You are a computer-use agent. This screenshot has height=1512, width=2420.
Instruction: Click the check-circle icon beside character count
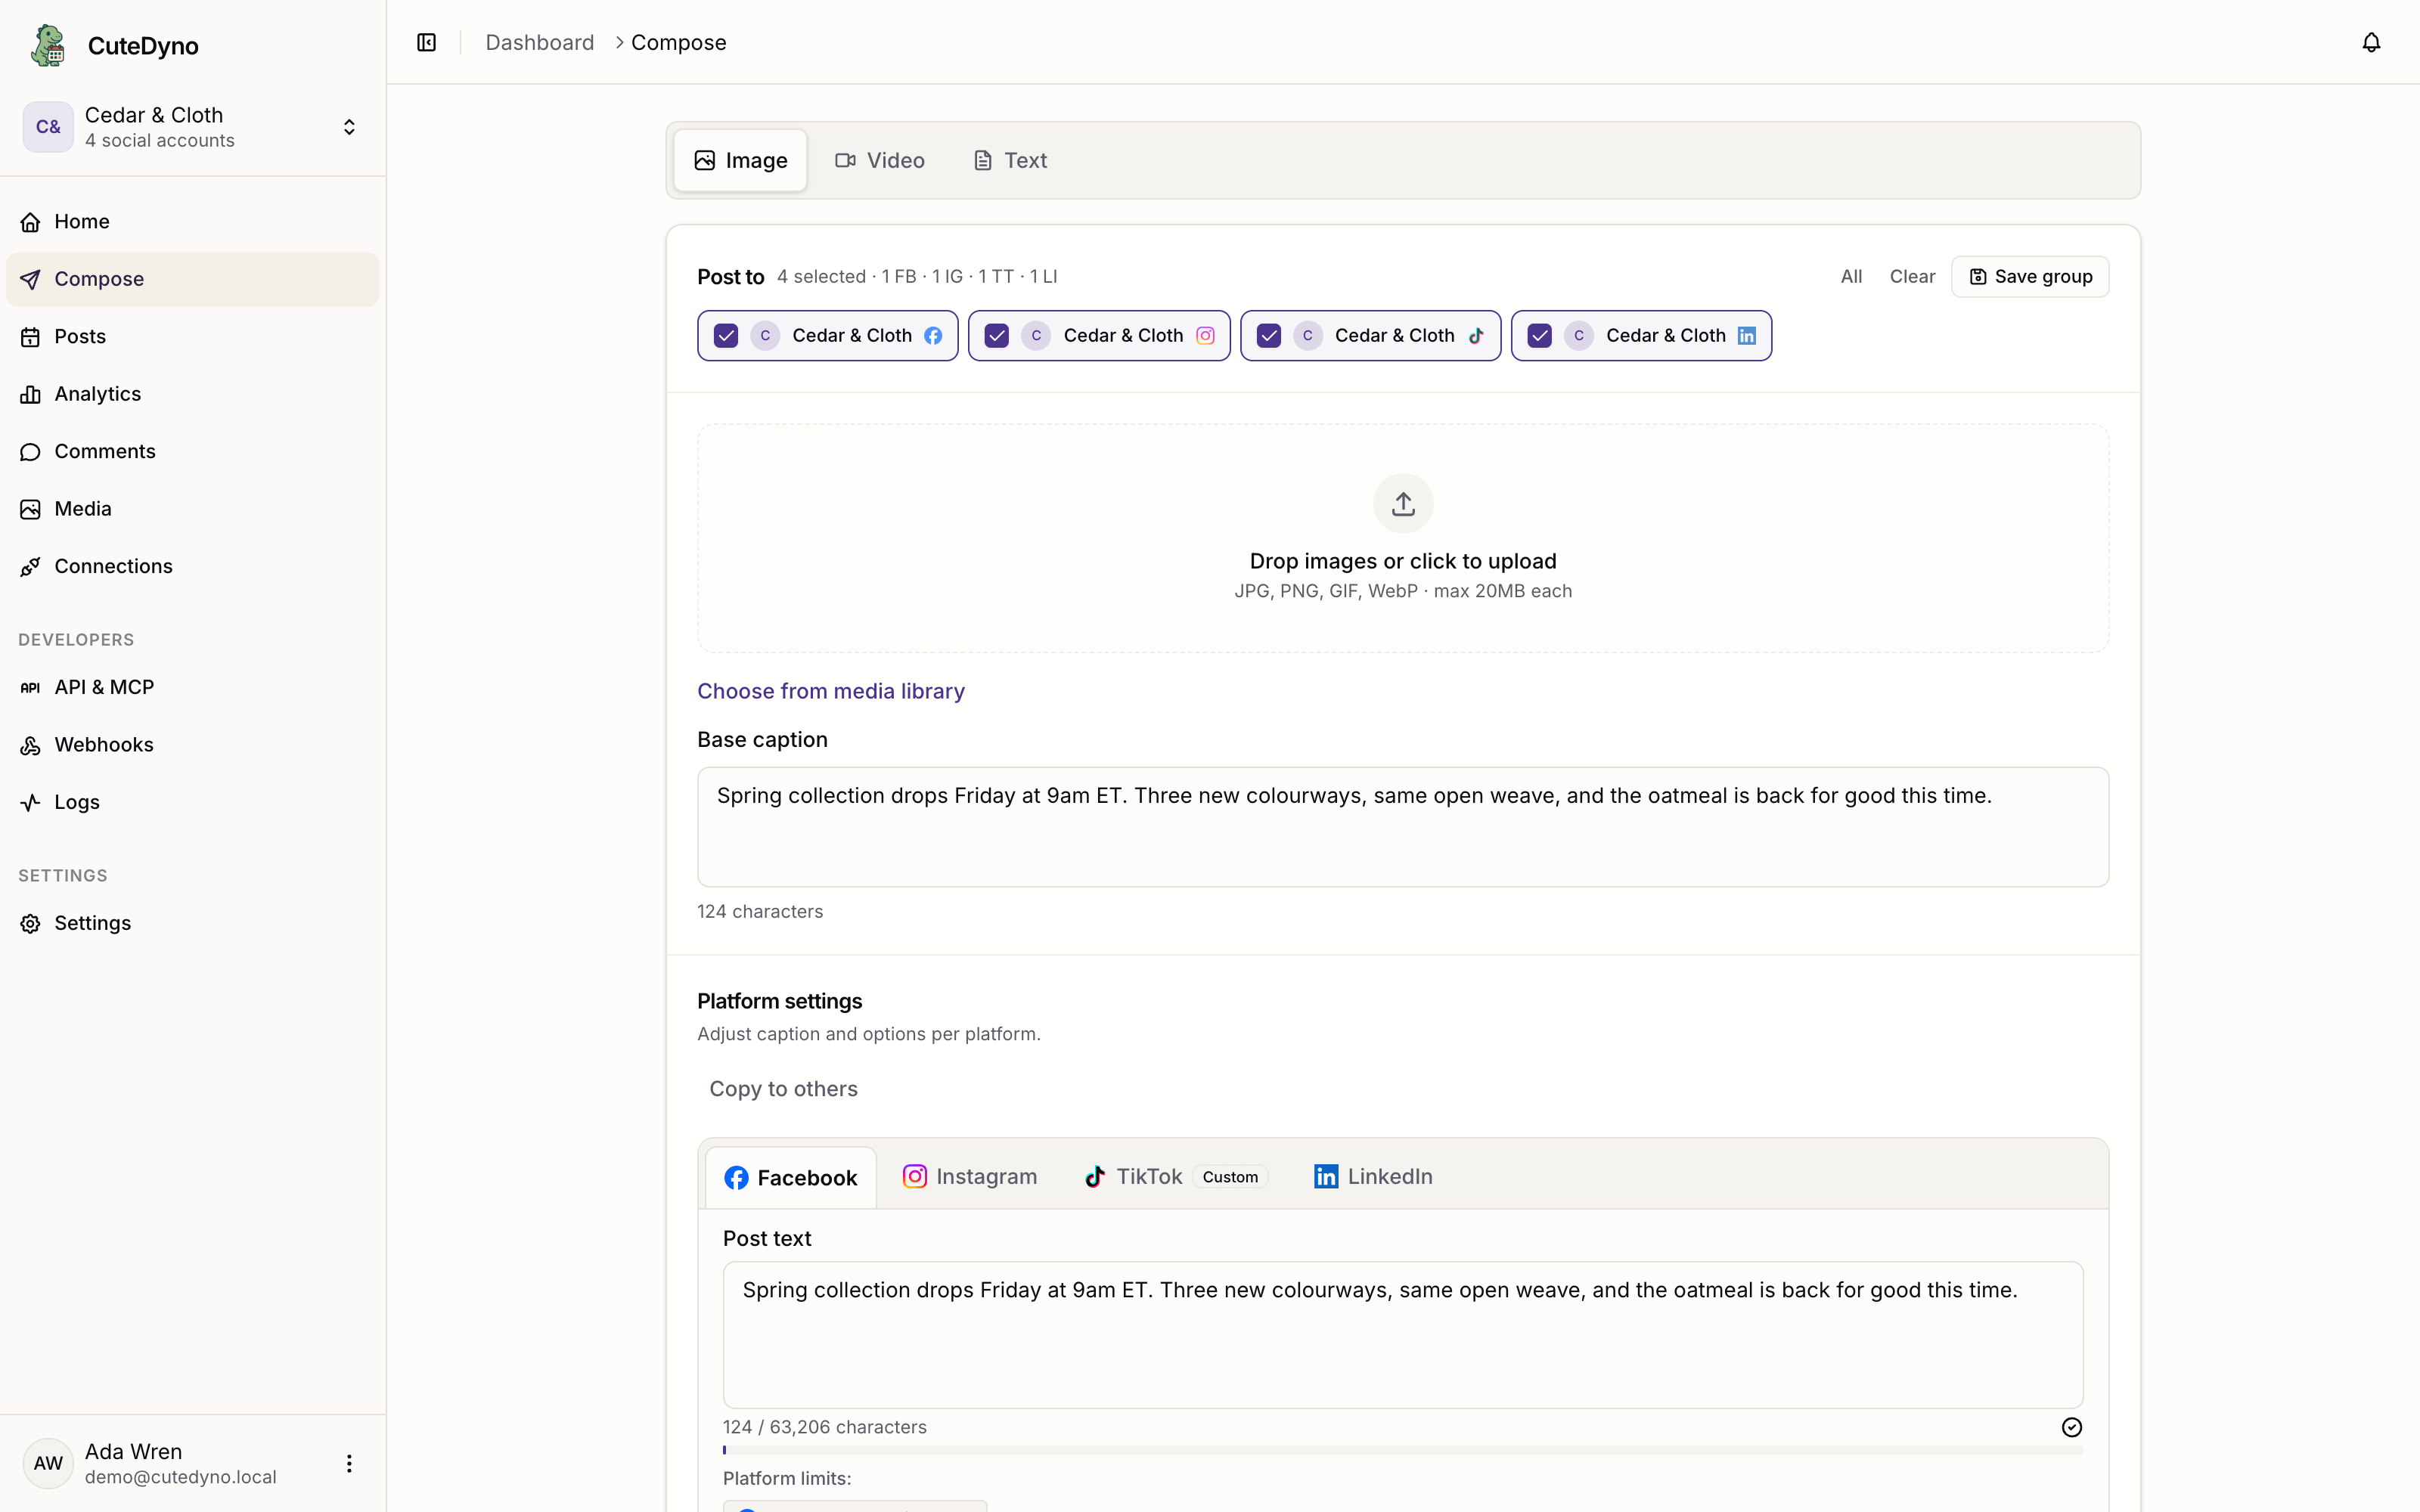pos(2072,1427)
